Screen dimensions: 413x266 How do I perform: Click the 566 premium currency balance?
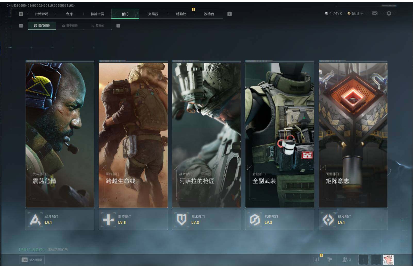pyautogui.click(x=353, y=13)
